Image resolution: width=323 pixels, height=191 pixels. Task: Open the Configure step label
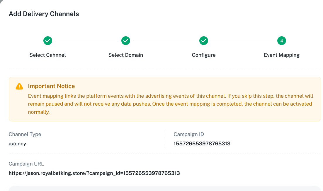pyautogui.click(x=204, y=55)
